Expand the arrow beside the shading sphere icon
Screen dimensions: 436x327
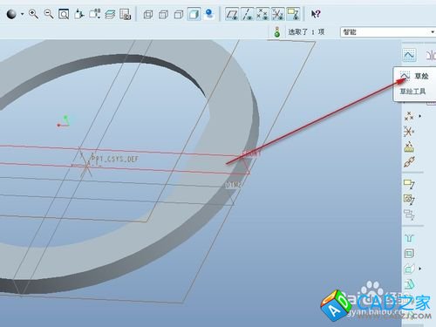(22, 14)
